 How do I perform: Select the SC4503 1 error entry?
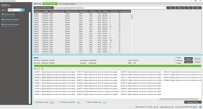55,72
